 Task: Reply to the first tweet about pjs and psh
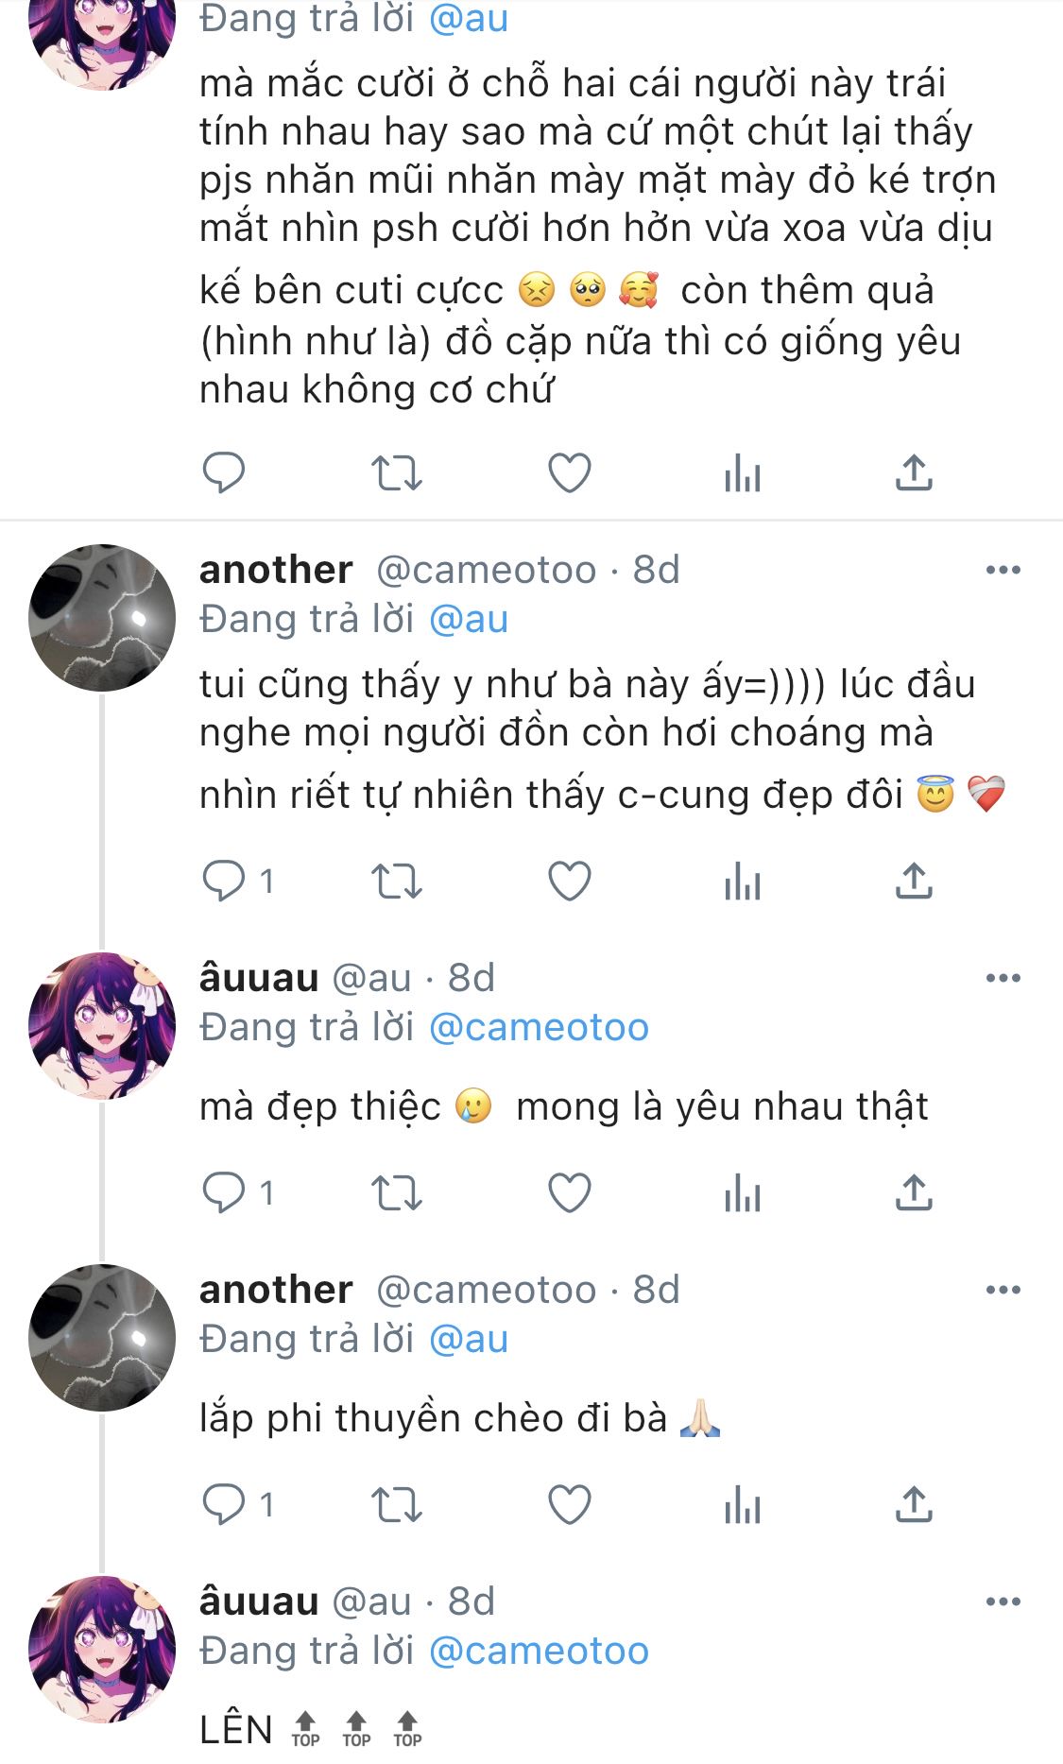click(x=224, y=472)
